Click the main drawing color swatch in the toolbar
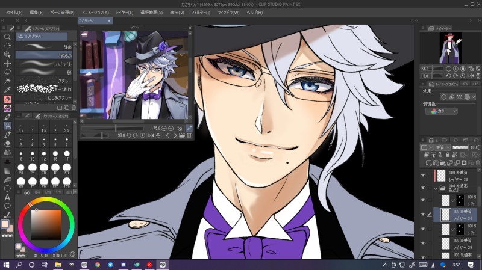 5,224
